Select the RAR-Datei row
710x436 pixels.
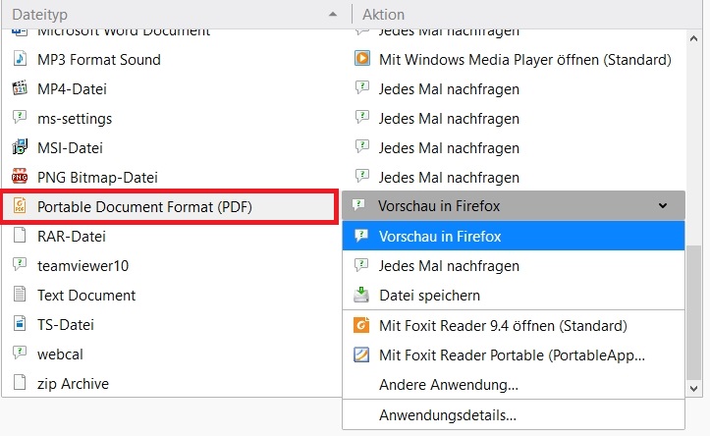(x=171, y=236)
